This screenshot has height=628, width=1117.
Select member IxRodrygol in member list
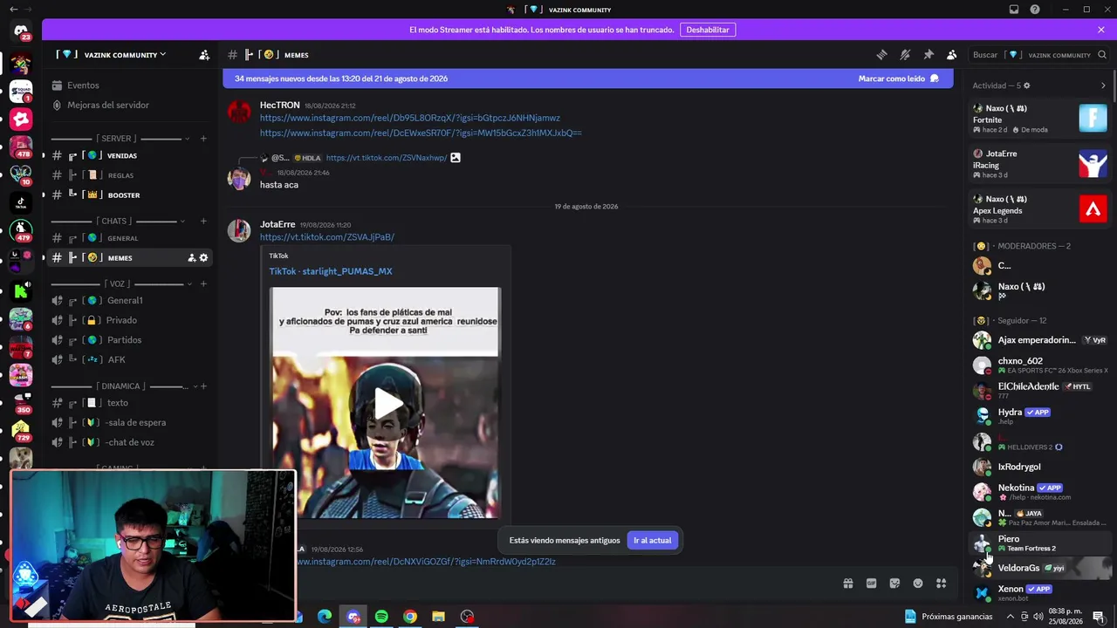[x=1039, y=468]
